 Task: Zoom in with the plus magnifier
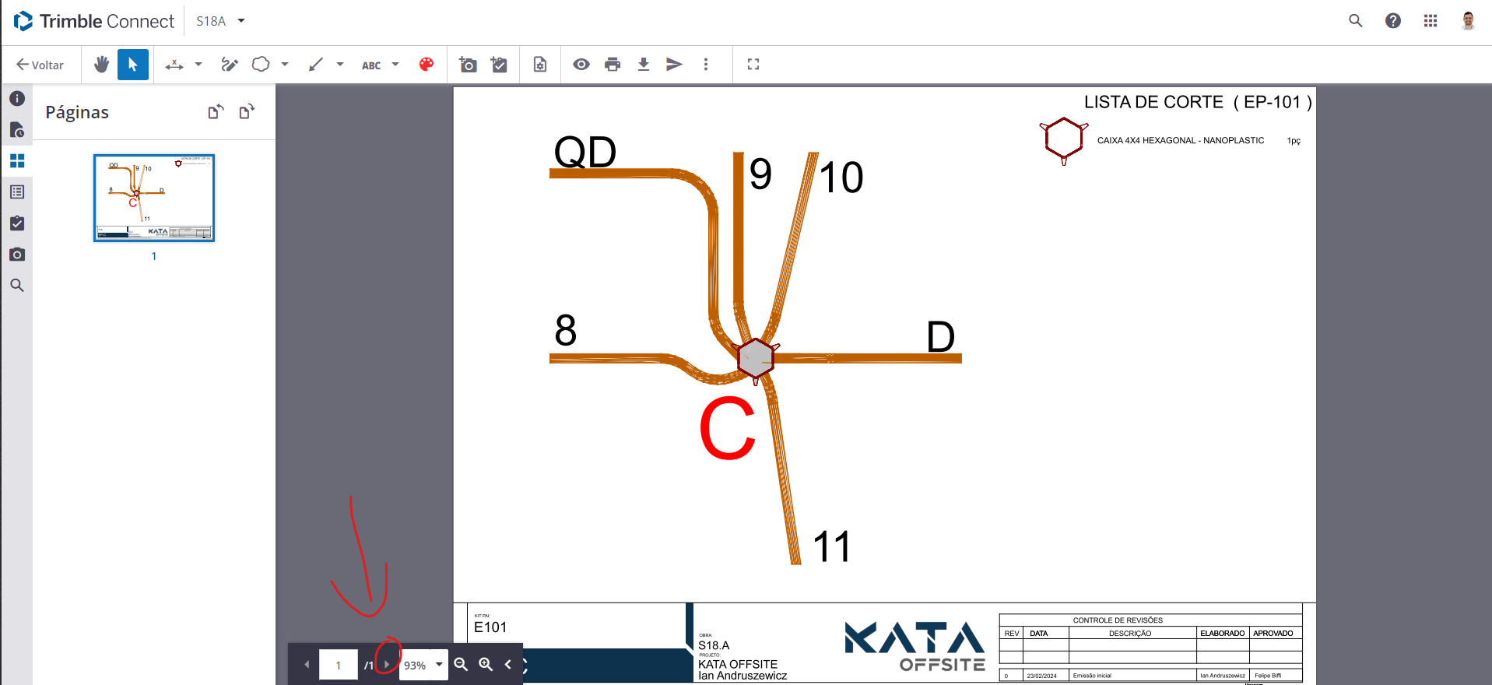point(486,665)
